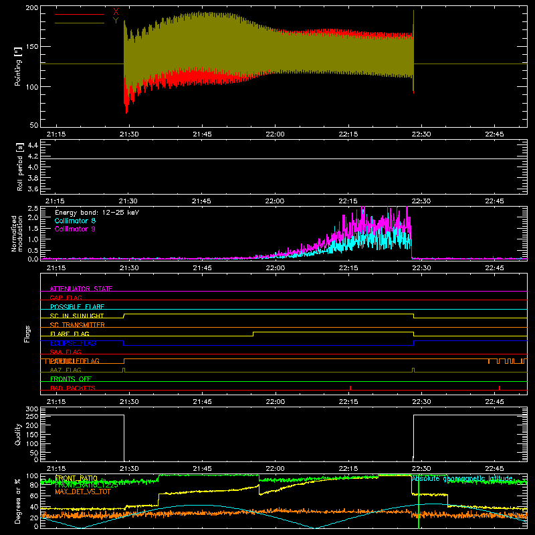Click the red 'X' legend label
Viewport: 535px width, 535px height.
[116, 12]
